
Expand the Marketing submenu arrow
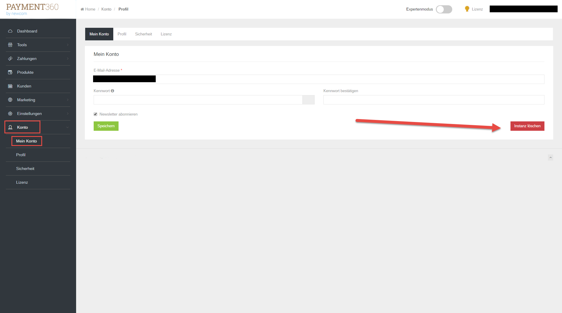[x=68, y=100]
